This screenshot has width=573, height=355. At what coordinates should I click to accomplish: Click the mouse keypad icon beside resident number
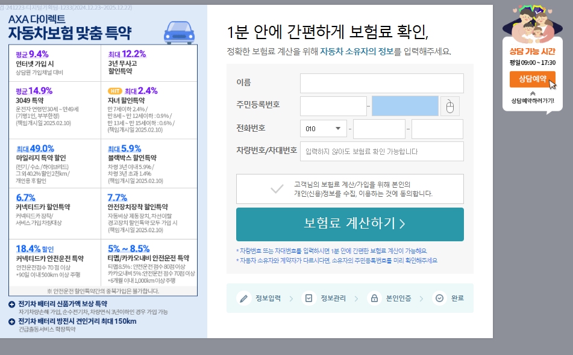[450, 106]
